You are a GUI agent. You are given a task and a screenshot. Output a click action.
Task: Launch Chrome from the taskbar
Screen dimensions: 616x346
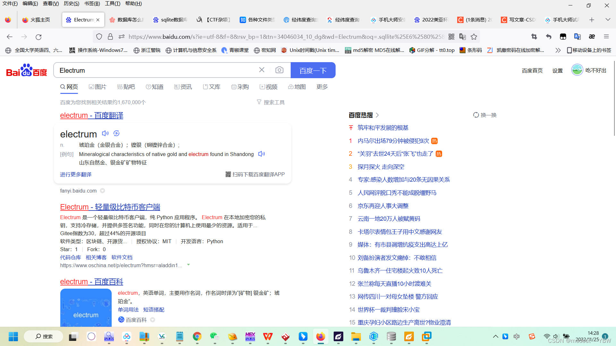tap(197, 337)
